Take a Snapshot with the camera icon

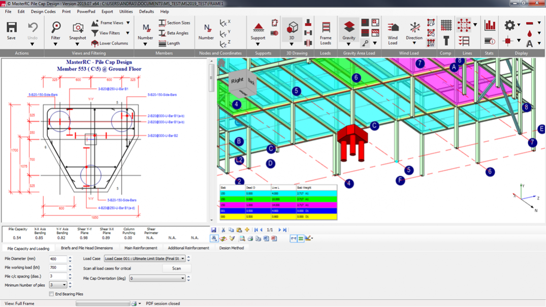point(78,27)
